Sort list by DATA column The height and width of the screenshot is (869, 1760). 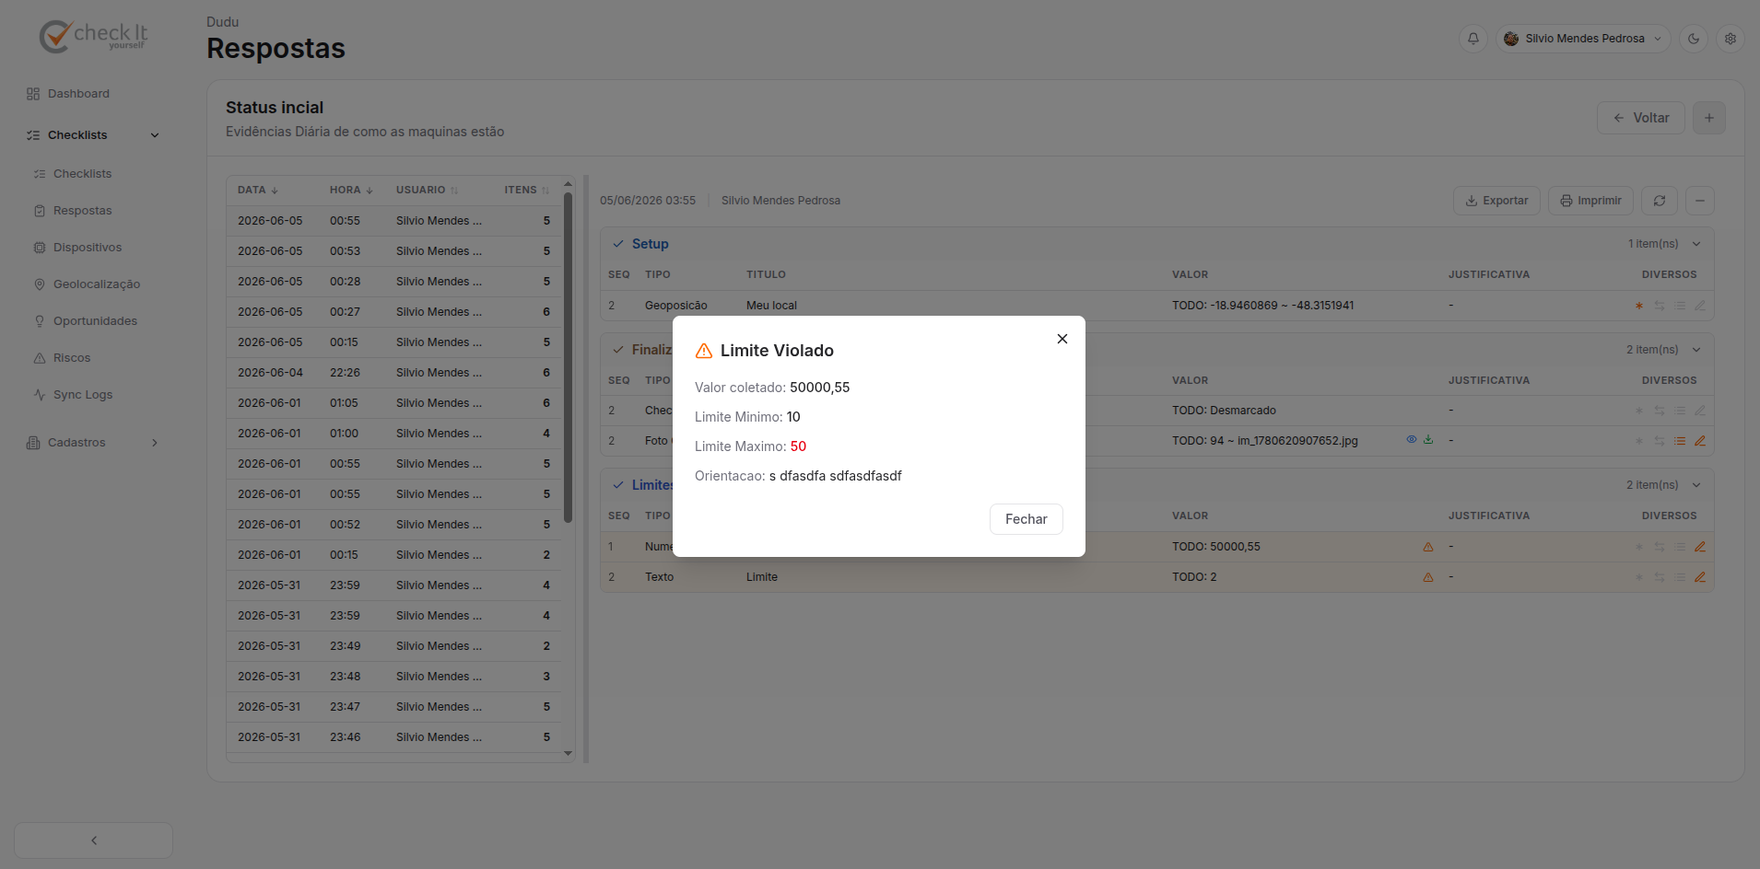point(258,190)
